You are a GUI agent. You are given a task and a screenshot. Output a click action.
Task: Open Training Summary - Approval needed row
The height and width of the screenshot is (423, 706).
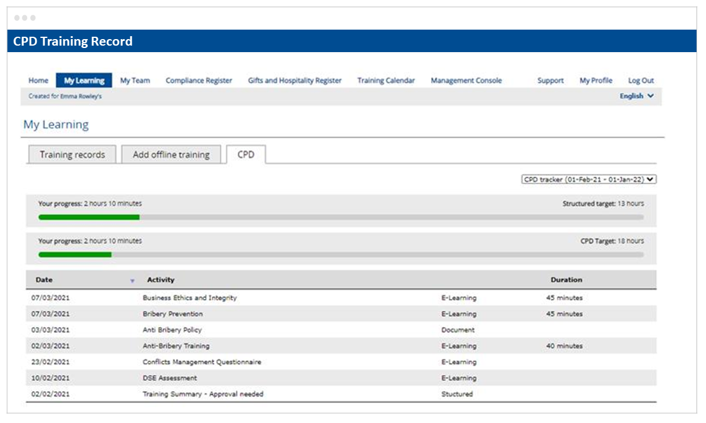(x=341, y=394)
